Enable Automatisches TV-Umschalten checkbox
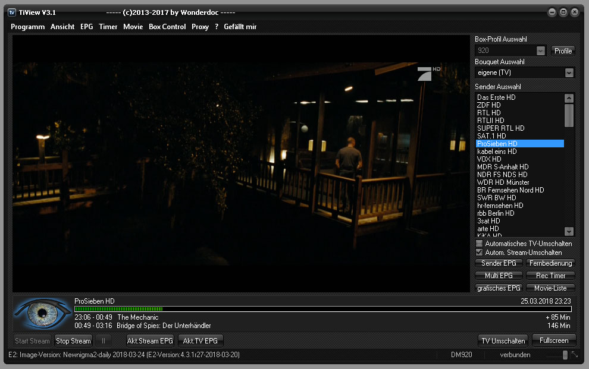 click(480, 244)
